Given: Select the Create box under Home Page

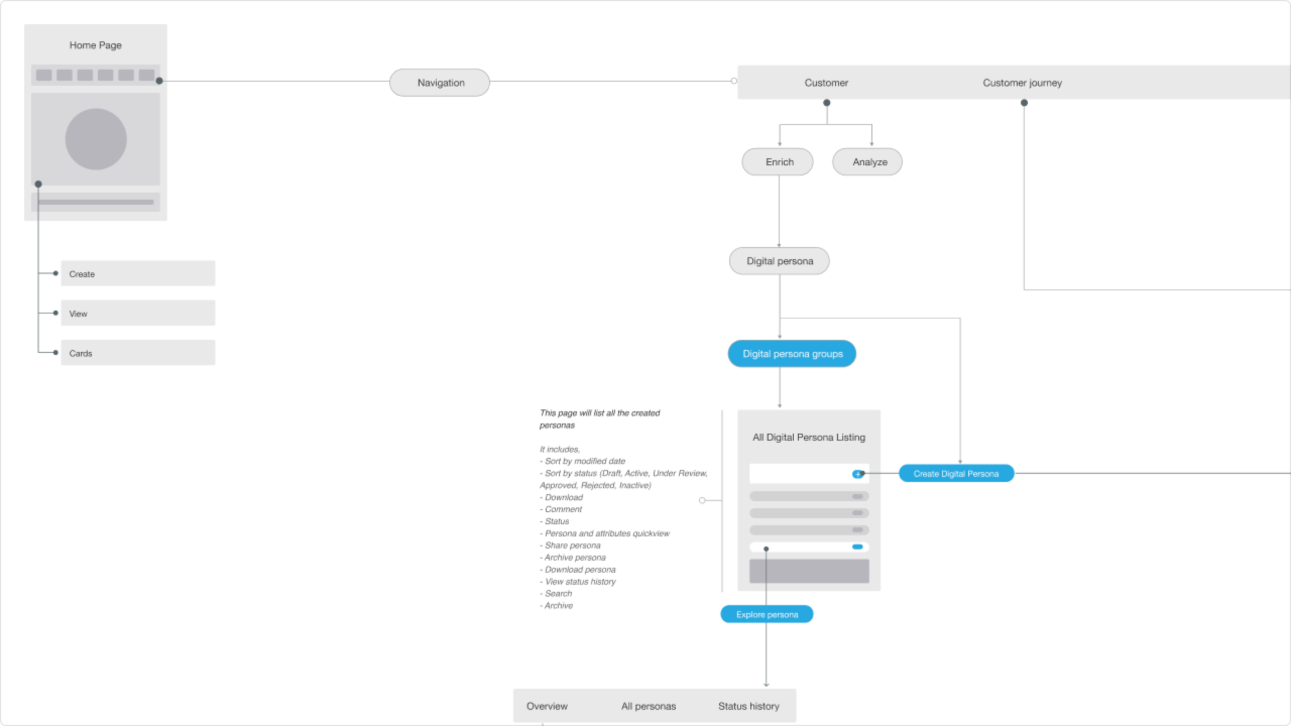Looking at the screenshot, I should coord(138,273).
